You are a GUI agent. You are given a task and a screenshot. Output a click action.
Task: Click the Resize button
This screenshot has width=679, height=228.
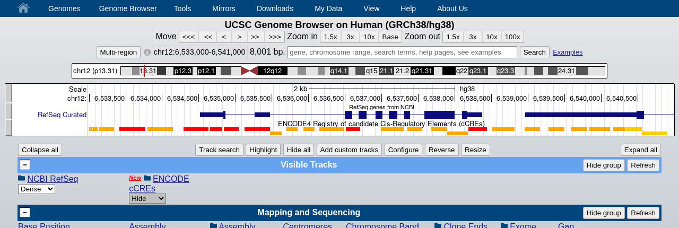[475, 150]
